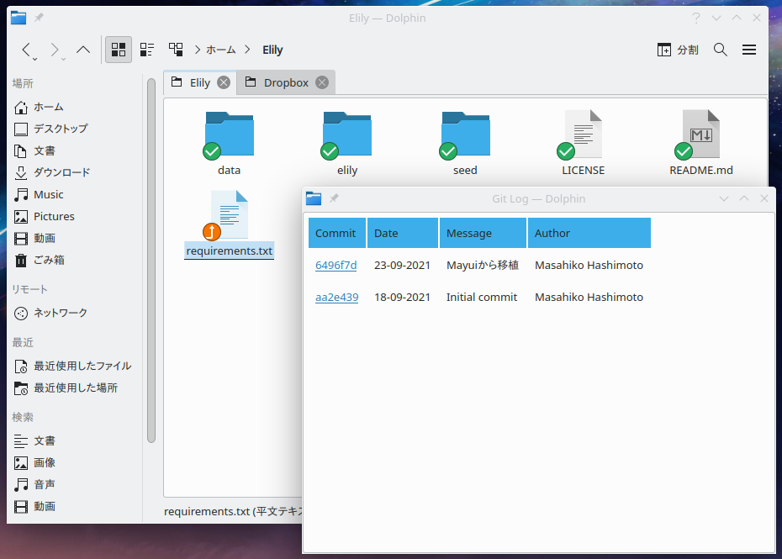Click the pin icon in Dolphin titlebar

pos(39,18)
